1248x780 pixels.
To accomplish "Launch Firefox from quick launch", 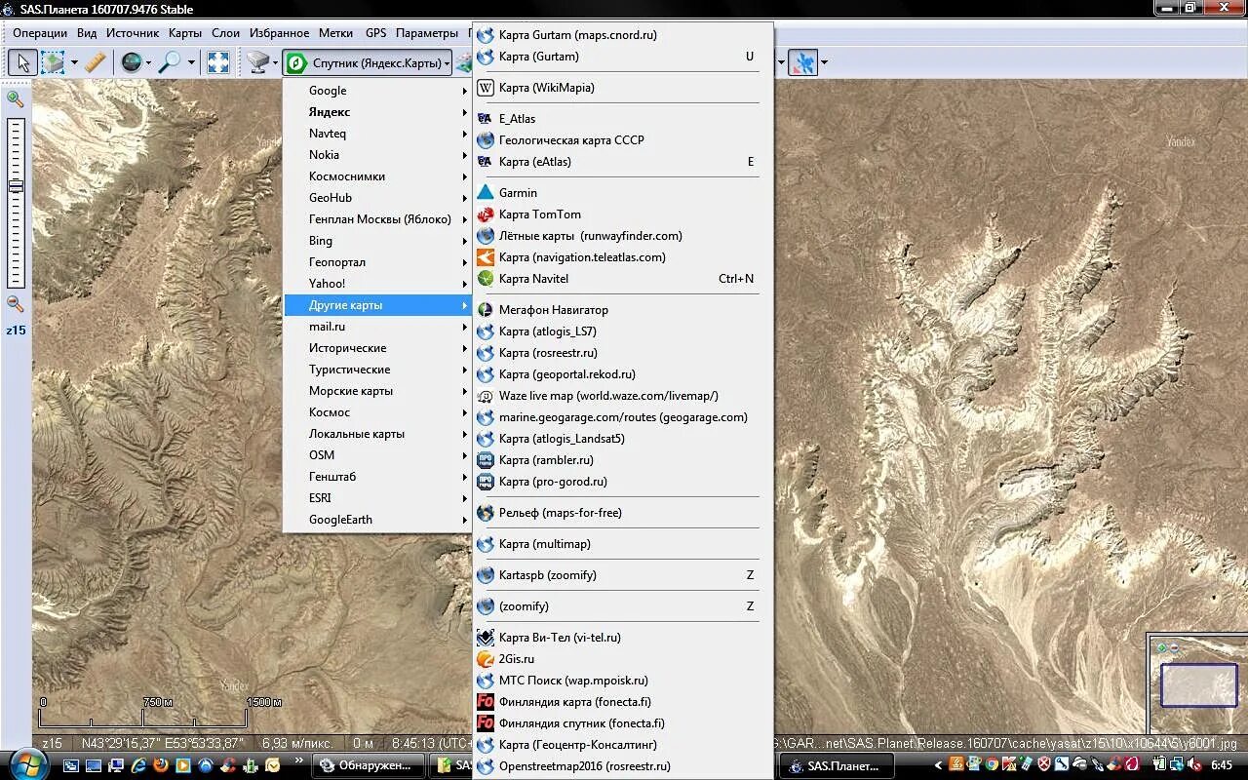I will (x=161, y=765).
